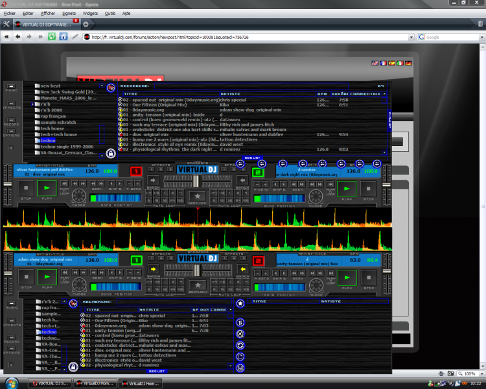
Task: Click Opera's green reload button
Action: tap(52, 37)
